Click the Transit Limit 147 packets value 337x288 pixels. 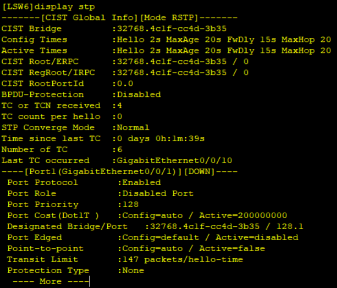pos(183,259)
